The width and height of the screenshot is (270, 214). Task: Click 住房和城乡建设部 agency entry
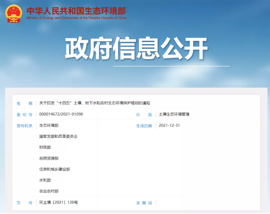click(x=54, y=169)
